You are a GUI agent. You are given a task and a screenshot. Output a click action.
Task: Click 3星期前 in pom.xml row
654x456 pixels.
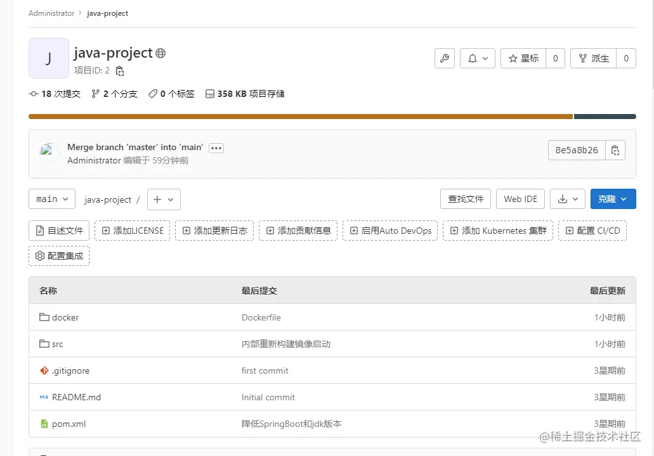[x=610, y=424]
